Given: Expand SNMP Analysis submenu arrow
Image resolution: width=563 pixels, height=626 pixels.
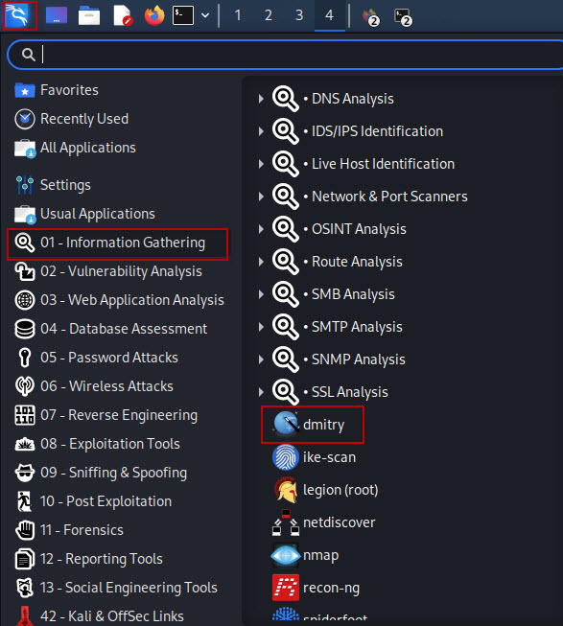Looking at the screenshot, I should [261, 359].
